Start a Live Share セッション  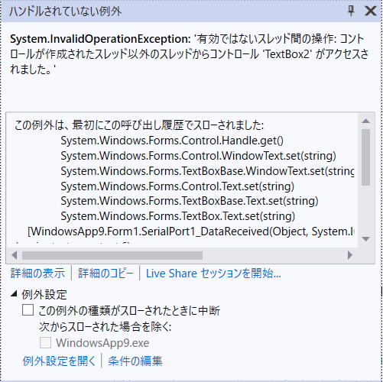213,274
